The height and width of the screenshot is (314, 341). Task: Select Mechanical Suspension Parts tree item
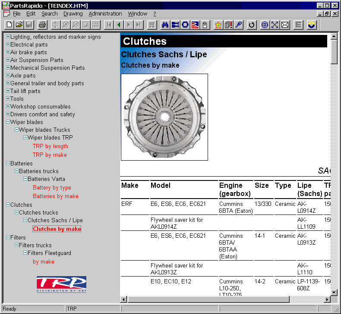coord(47,68)
